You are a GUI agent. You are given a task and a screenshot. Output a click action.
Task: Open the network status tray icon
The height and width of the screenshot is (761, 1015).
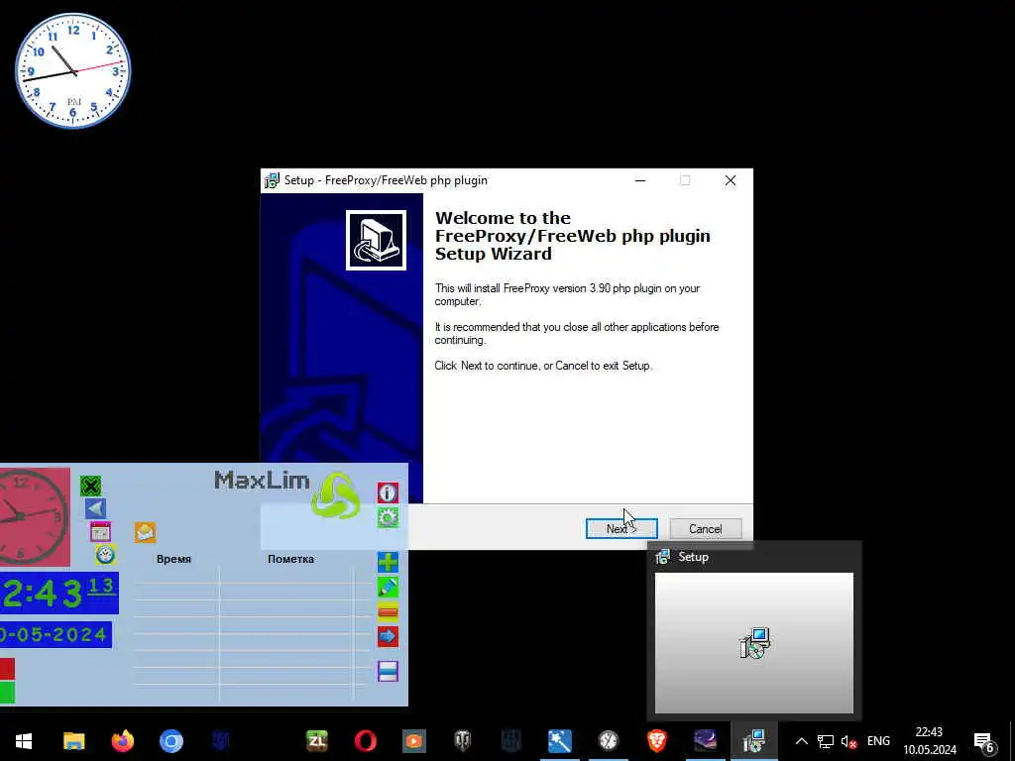[x=826, y=741]
